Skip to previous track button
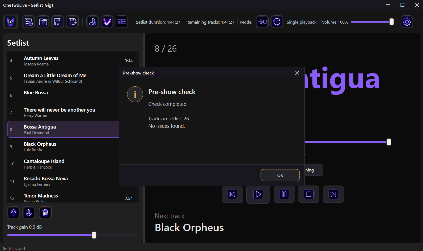This screenshot has height=251, width=423. tap(232, 194)
